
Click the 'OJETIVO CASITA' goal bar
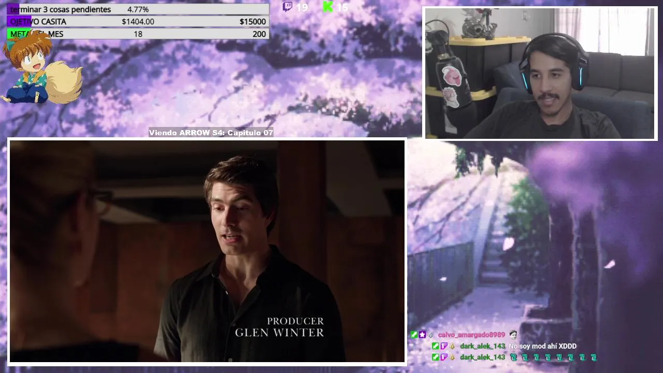pos(138,22)
